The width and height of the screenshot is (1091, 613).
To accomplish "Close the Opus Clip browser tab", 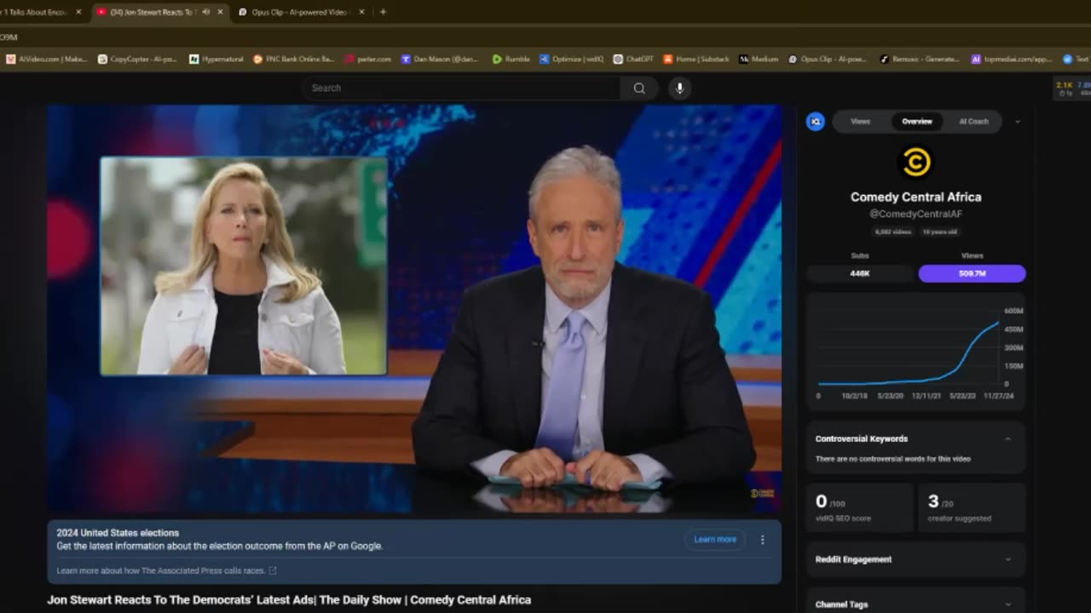I will click(x=361, y=12).
